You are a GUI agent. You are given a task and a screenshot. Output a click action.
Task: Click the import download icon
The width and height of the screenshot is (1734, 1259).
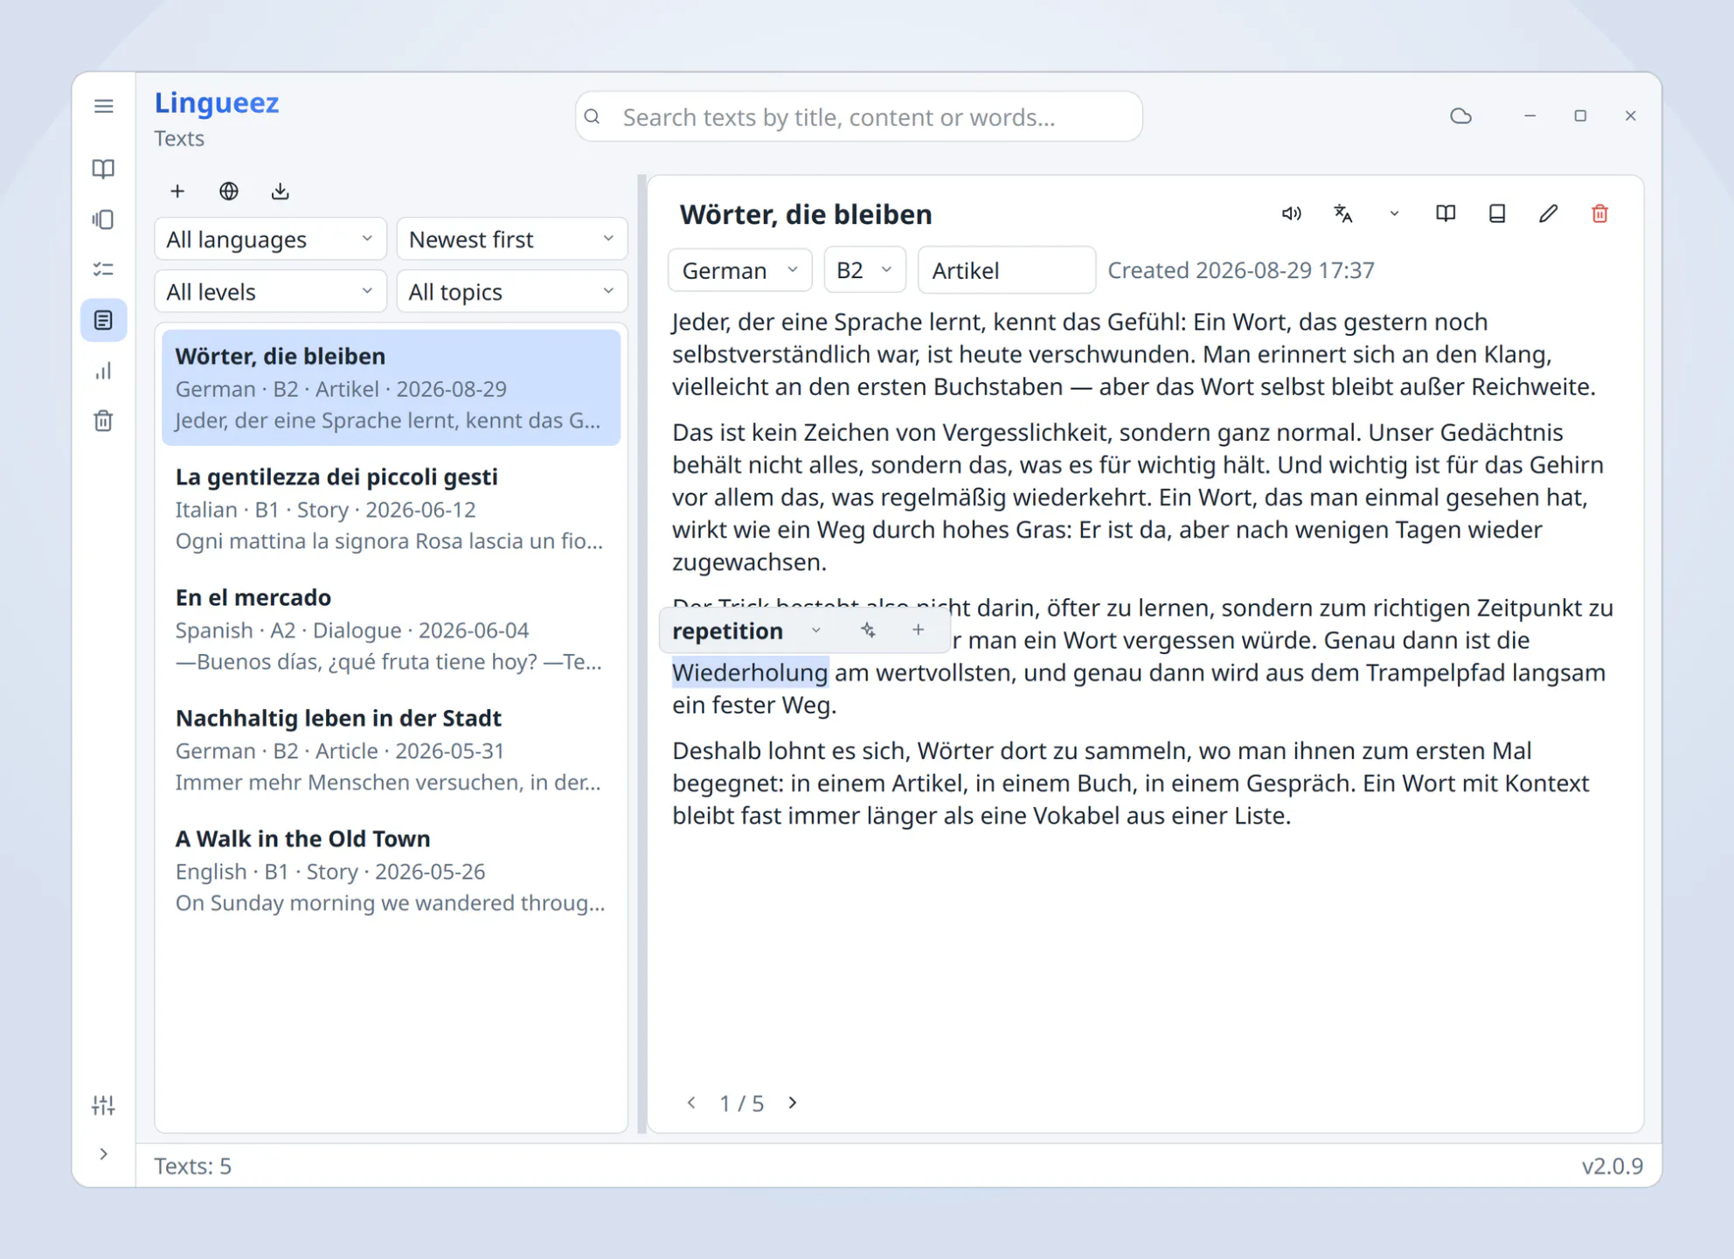pyautogui.click(x=280, y=191)
